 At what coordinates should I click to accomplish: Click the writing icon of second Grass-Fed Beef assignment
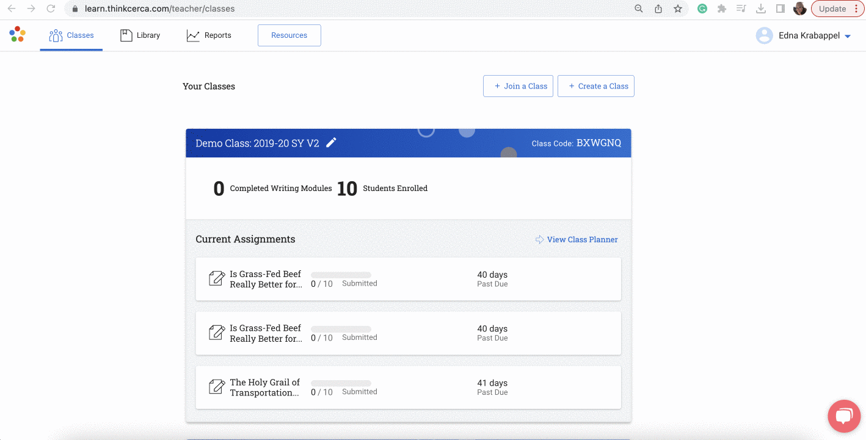[217, 333]
